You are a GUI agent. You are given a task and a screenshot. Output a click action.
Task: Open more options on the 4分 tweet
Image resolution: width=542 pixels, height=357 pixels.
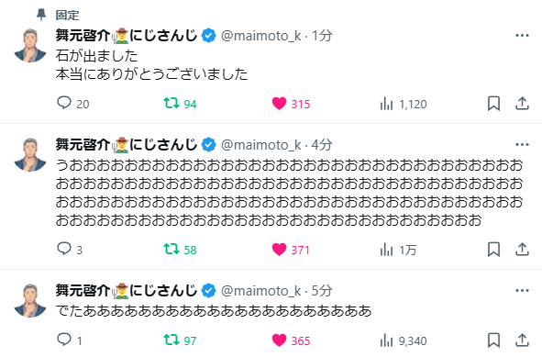point(522,145)
